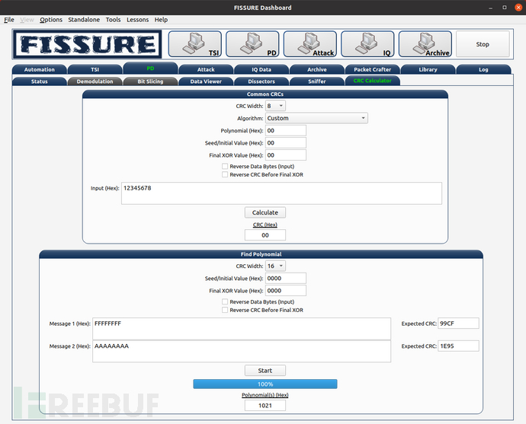Image resolution: width=526 pixels, height=424 pixels.
Task: Click Common CRCs Seed/Initial Value field
Action: 286,143
